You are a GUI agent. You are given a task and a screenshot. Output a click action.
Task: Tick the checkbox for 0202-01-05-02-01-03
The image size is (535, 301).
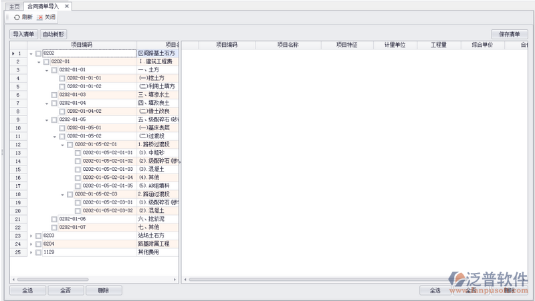pyautogui.click(x=78, y=170)
